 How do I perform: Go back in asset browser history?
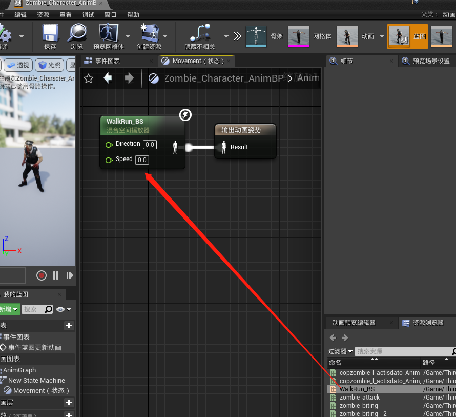333,338
